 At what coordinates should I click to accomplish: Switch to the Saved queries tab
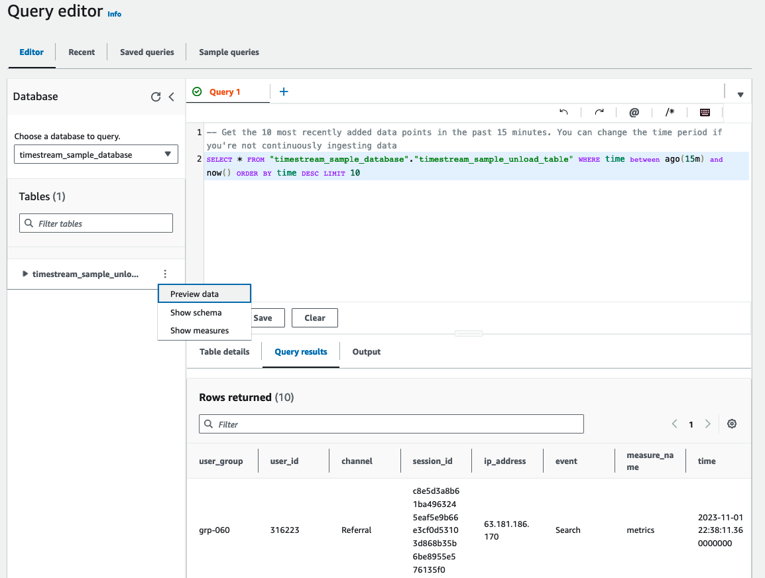147,52
